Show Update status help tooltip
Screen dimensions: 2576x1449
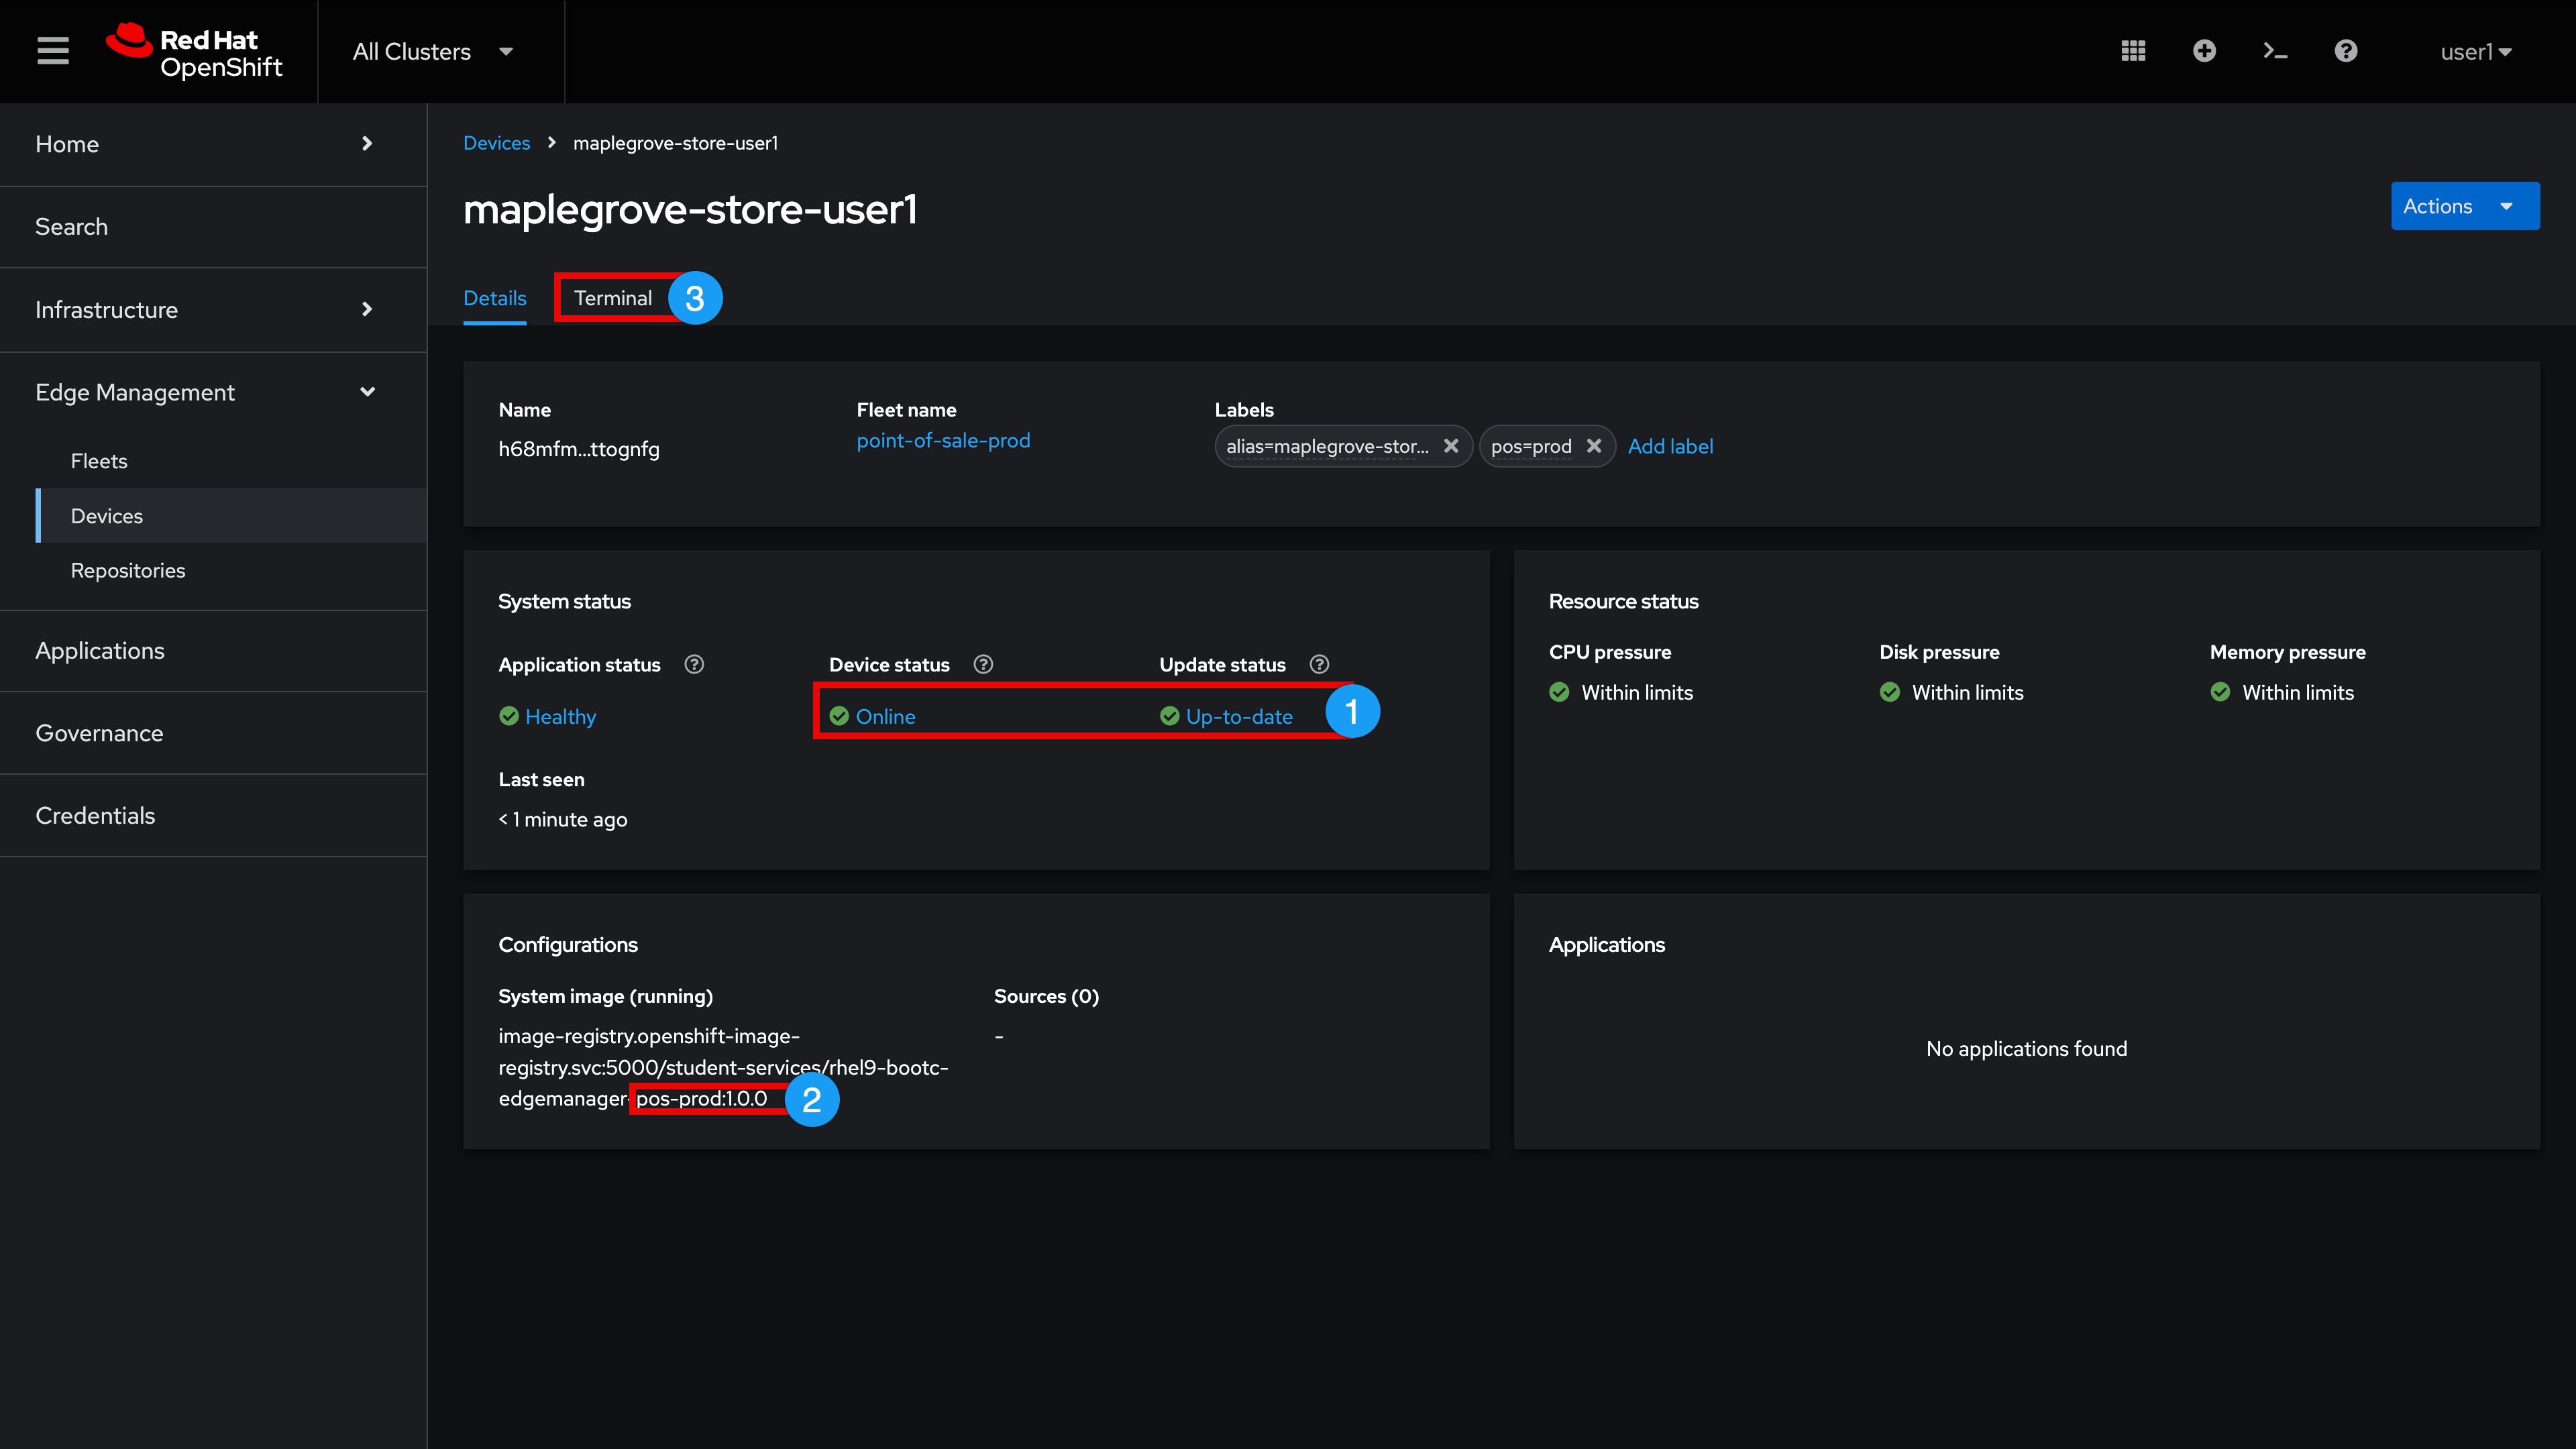pos(1319,664)
